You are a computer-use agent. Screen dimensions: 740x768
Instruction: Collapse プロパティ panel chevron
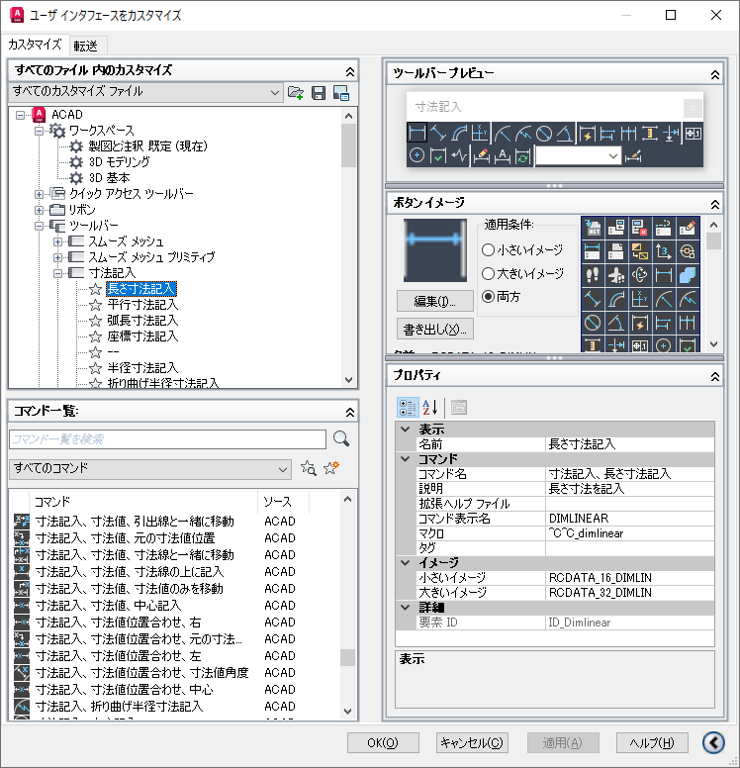click(715, 377)
